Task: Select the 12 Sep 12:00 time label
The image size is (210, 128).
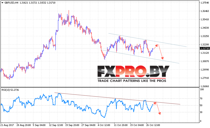Action: tap(56, 125)
